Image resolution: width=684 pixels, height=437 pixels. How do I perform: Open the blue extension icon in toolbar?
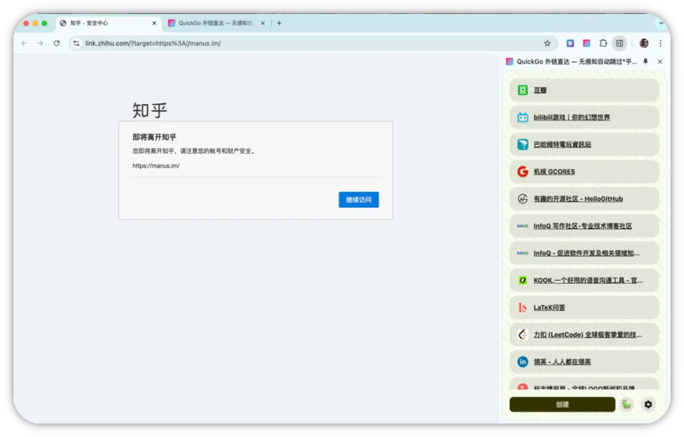click(570, 43)
